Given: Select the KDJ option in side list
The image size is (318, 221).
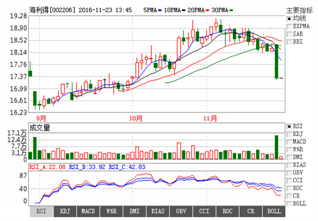Looking at the screenshot, I should 289,134.
